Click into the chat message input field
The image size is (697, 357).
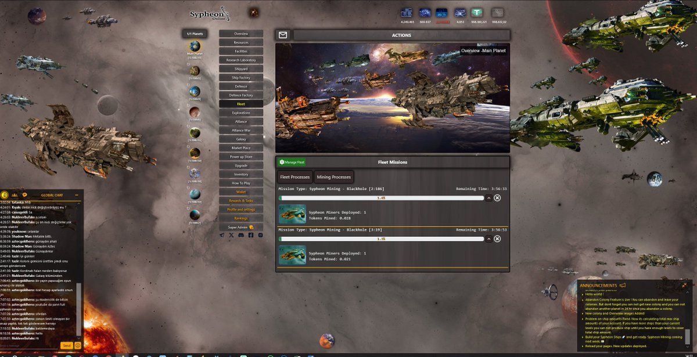(x=30, y=345)
